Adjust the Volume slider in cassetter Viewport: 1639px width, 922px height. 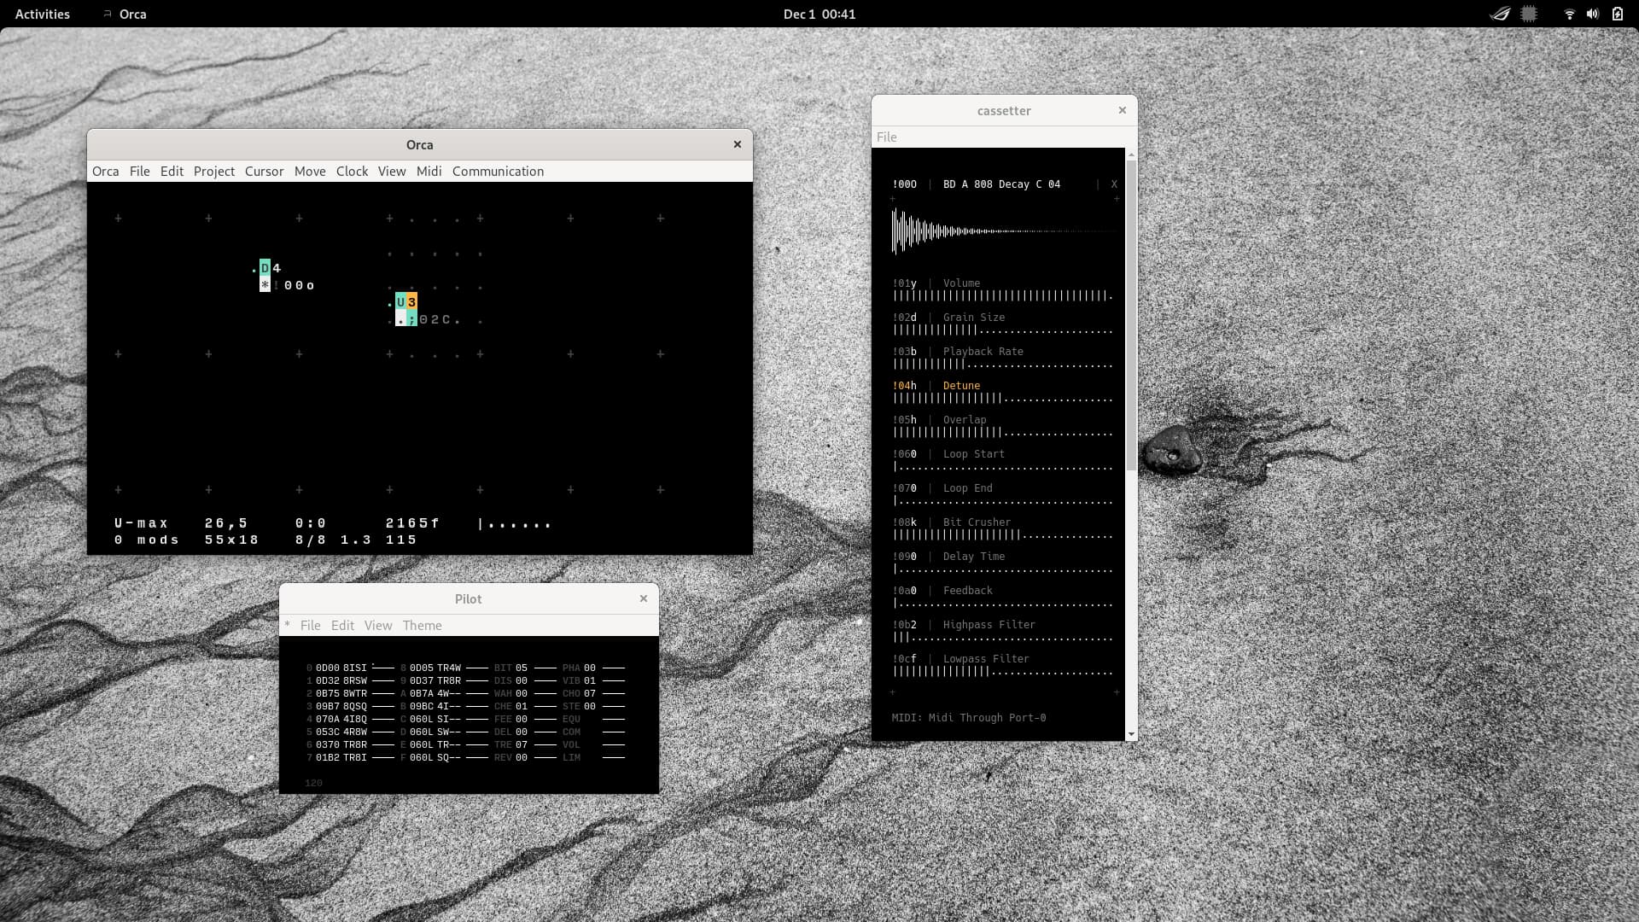point(1003,296)
